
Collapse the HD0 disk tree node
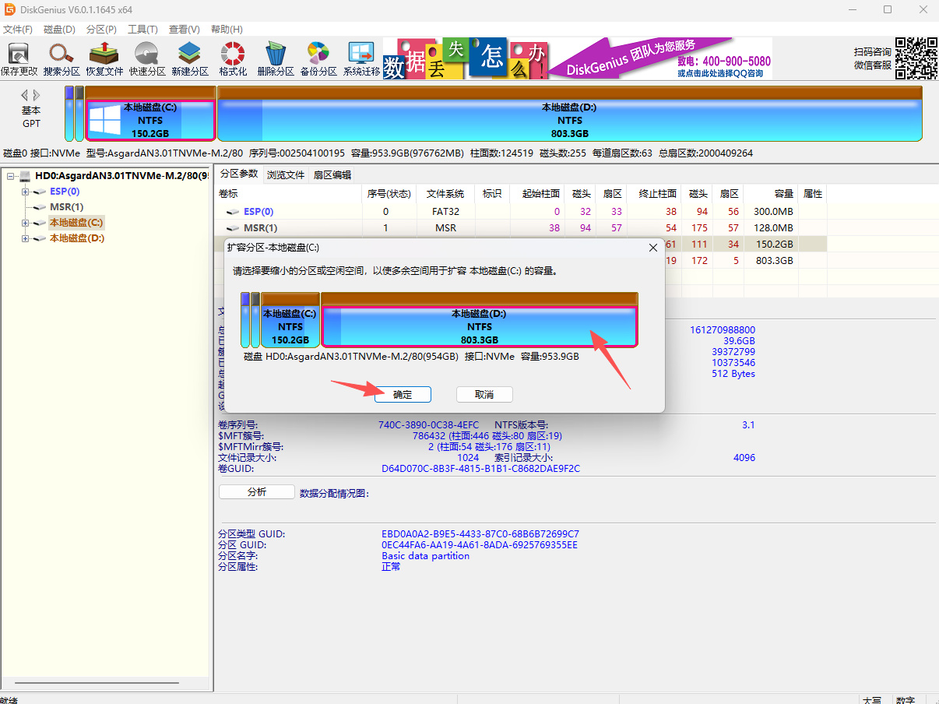point(10,176)
